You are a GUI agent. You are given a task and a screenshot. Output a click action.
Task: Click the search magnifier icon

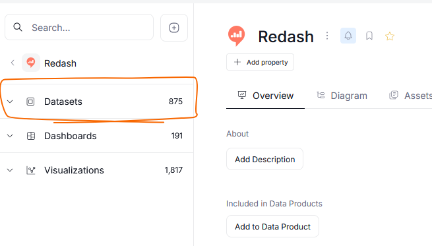coord(18,27)
